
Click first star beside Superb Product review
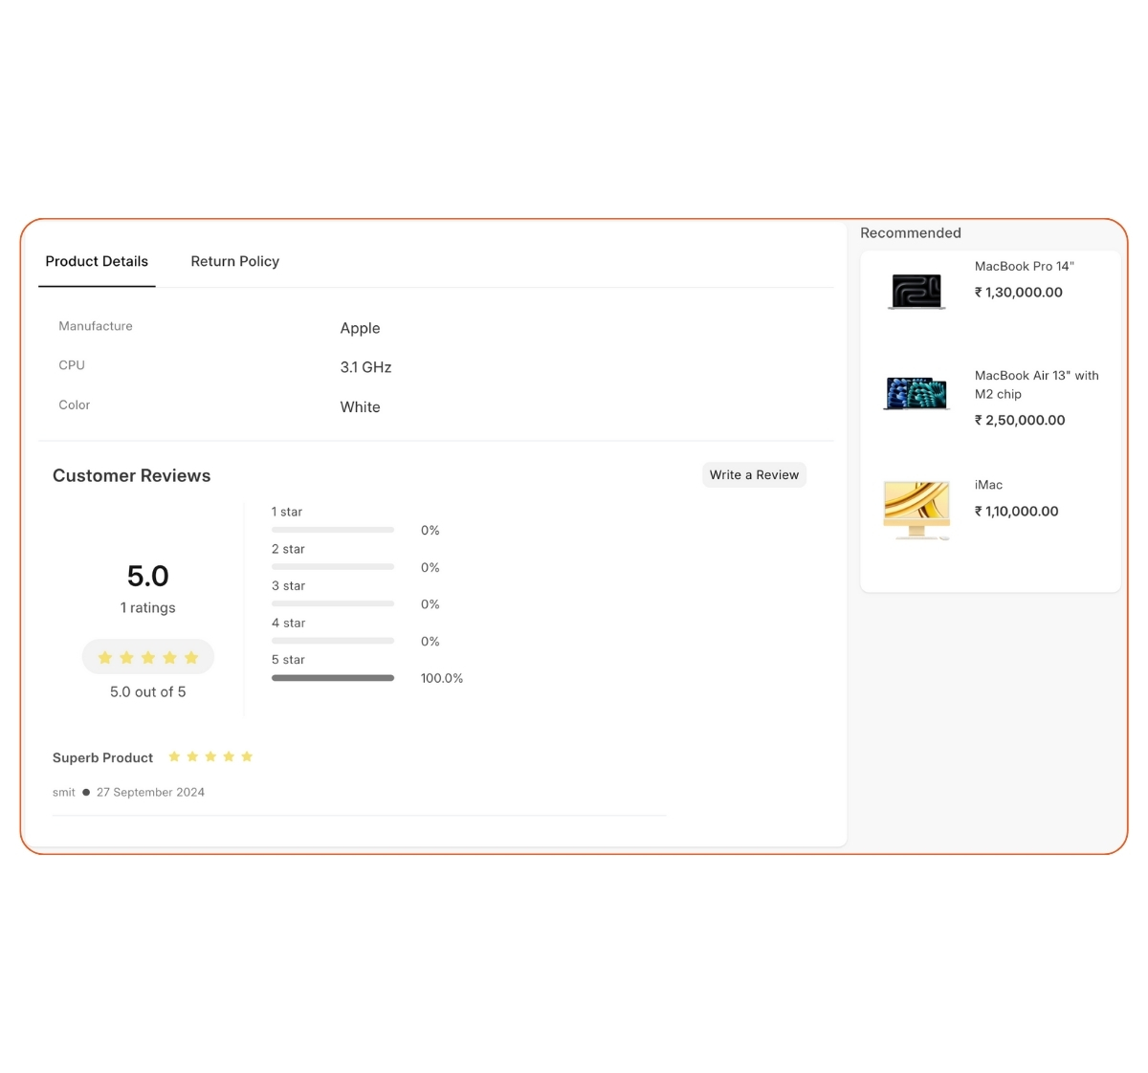(x=174, y=756)
